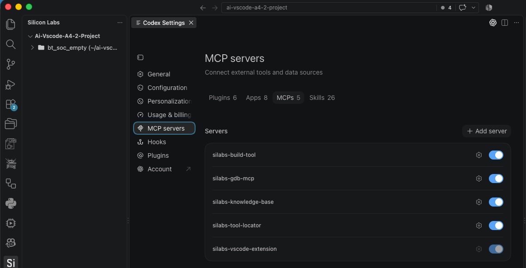
Task: Open settings gear for silabs-gdb-mcp
Action: [x=479, y=178]
